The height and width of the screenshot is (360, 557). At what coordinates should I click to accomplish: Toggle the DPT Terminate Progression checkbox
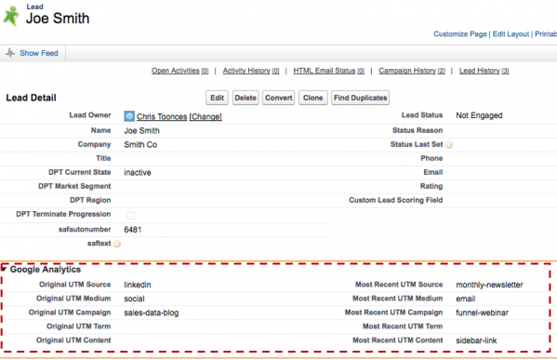point(131,216)
